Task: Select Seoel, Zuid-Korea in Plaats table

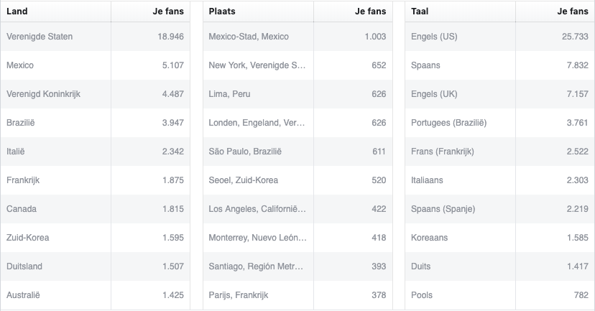Action: (243, 180)
